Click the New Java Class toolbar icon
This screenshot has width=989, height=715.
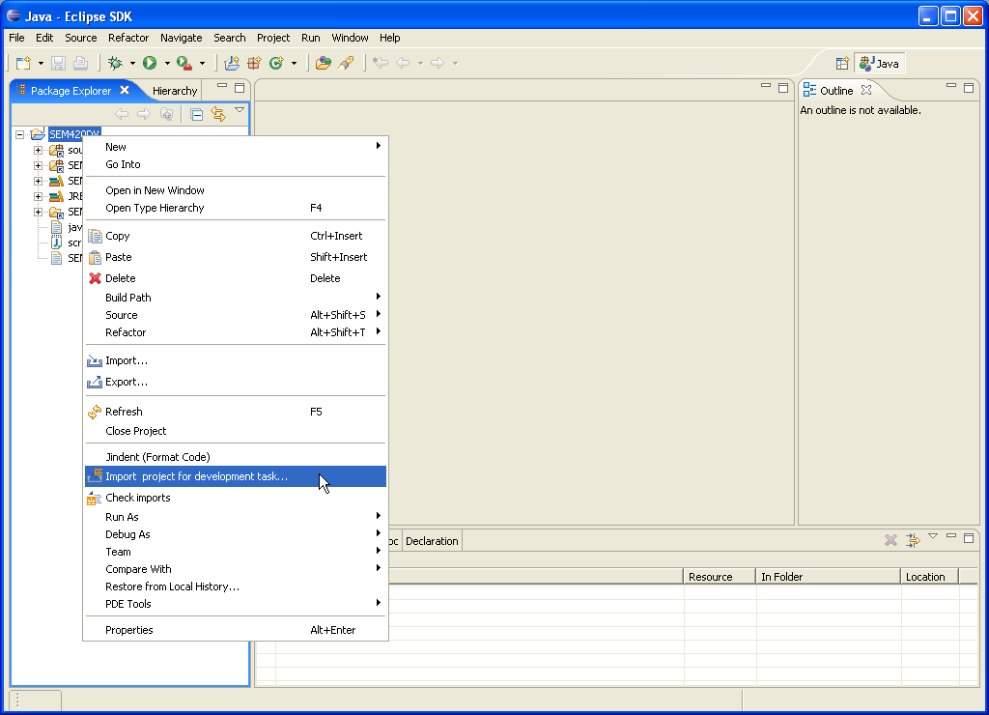[276, 63]
